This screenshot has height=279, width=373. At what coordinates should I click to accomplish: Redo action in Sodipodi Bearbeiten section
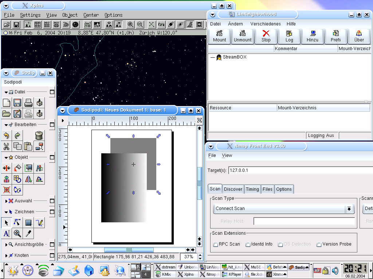[17, 136]
